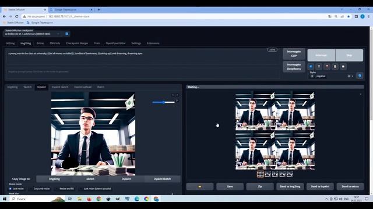Click the blue refresh icon beside Styles
The image size is (373, 209).
(360, 76)
